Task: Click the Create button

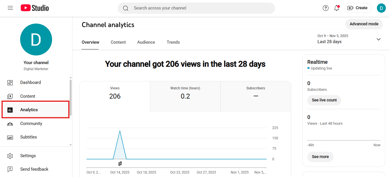Action: pyautogui.click(x=358, y=8)
